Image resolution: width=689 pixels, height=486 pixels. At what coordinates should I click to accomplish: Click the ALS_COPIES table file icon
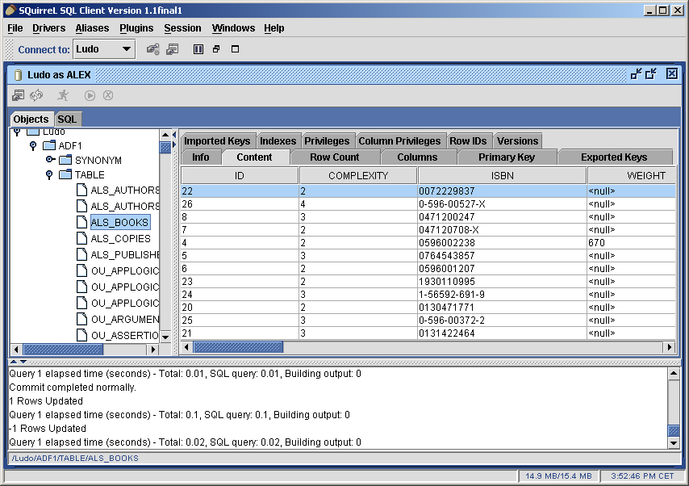pyautogui.click(x=81, y=238)
